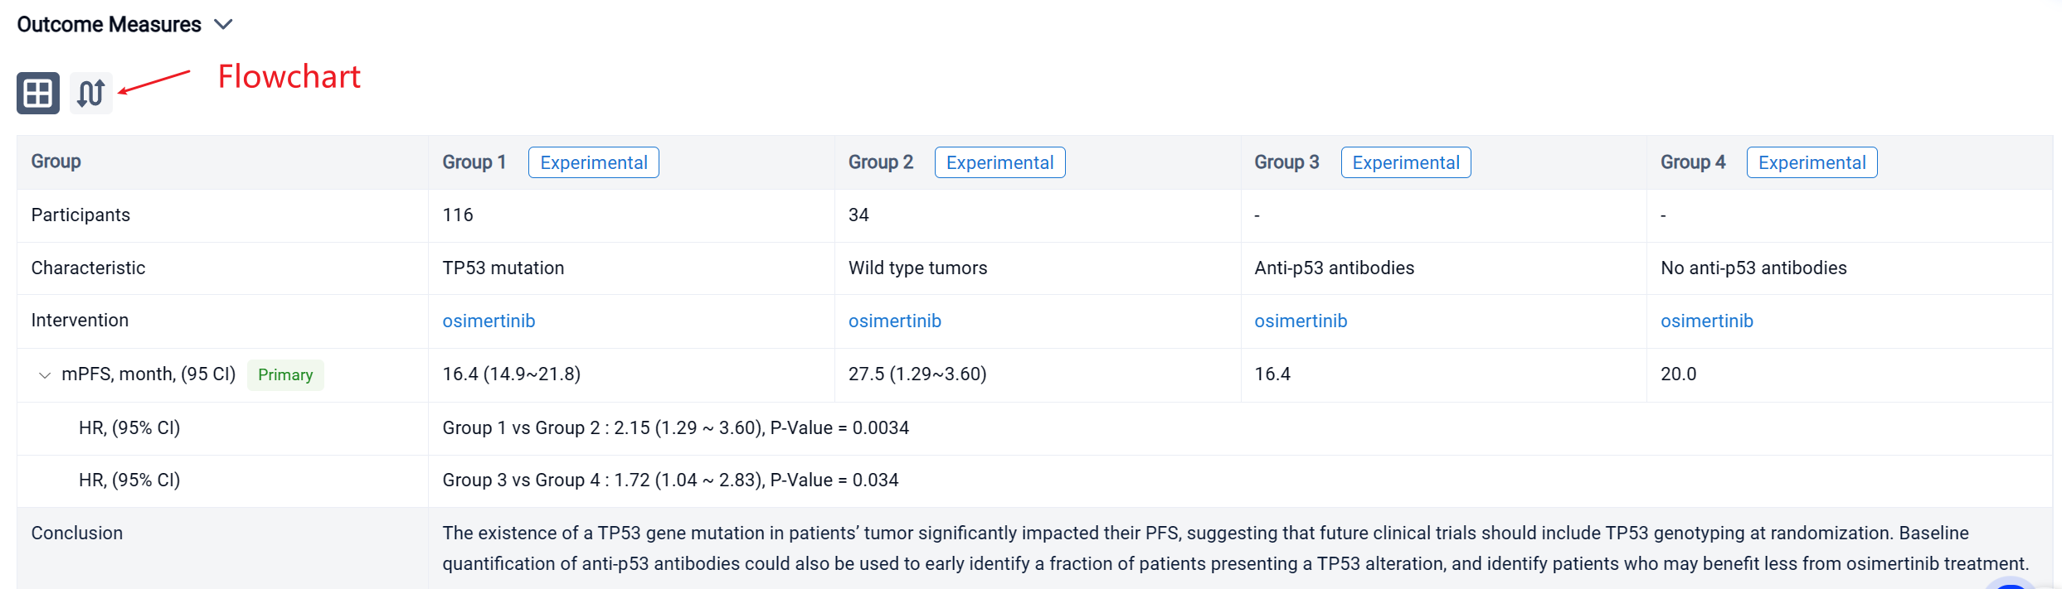The image size is (2062, 589).
Task: Open Group 1 osimertinib link
Action: pyautogui.click(x=489, y=321)
